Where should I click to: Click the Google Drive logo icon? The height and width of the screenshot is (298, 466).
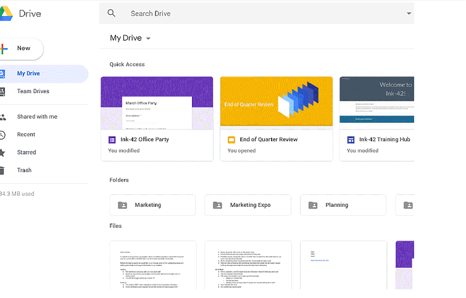click(x=5, y=13)
